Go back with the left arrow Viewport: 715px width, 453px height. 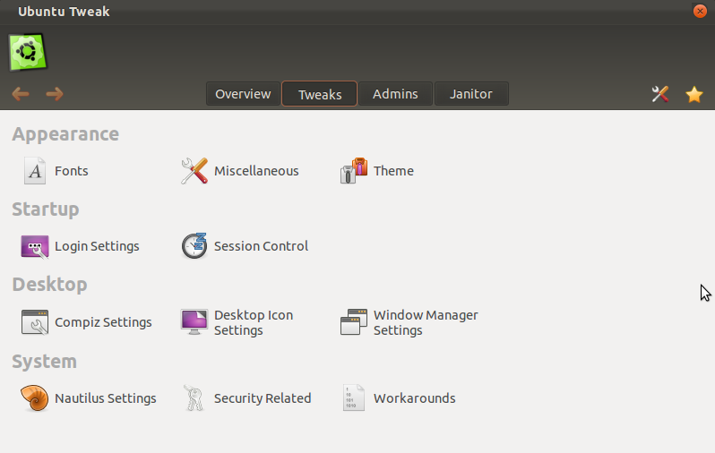pyautogui.click(x=21, y=94)
